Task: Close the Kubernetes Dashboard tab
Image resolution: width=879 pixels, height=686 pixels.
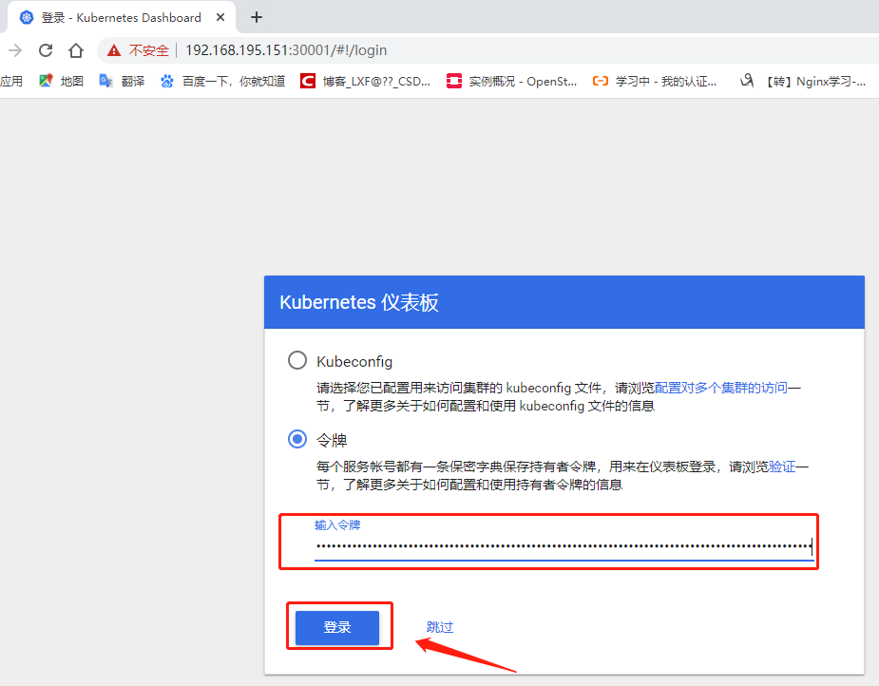Action: 220,17
